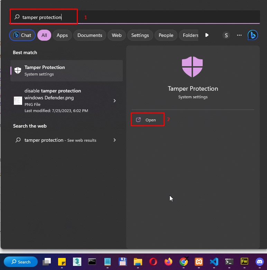Screen dimensions: 267x270
Task: Click Tamper Protection title in preview pane
Action: coord(193,89)
